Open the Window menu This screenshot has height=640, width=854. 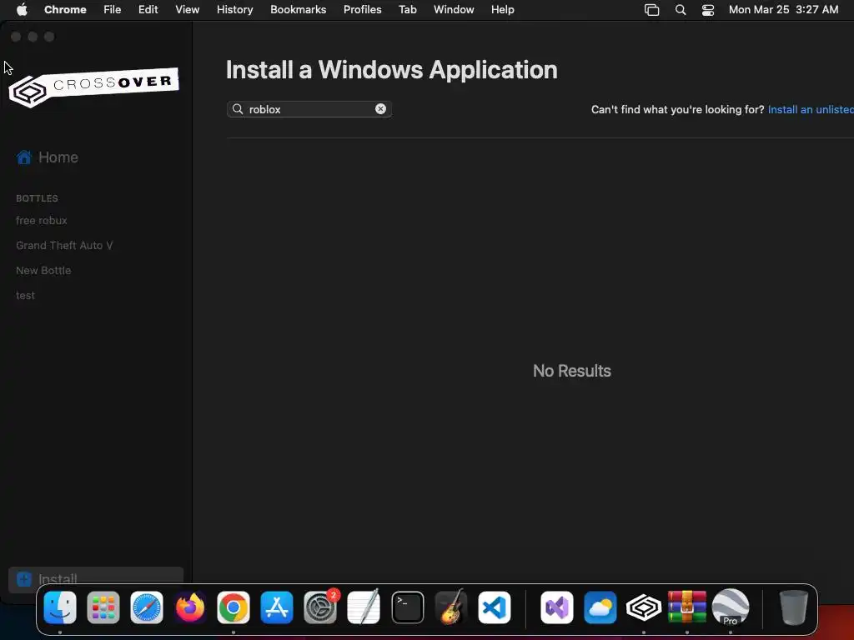click(454, 9)
